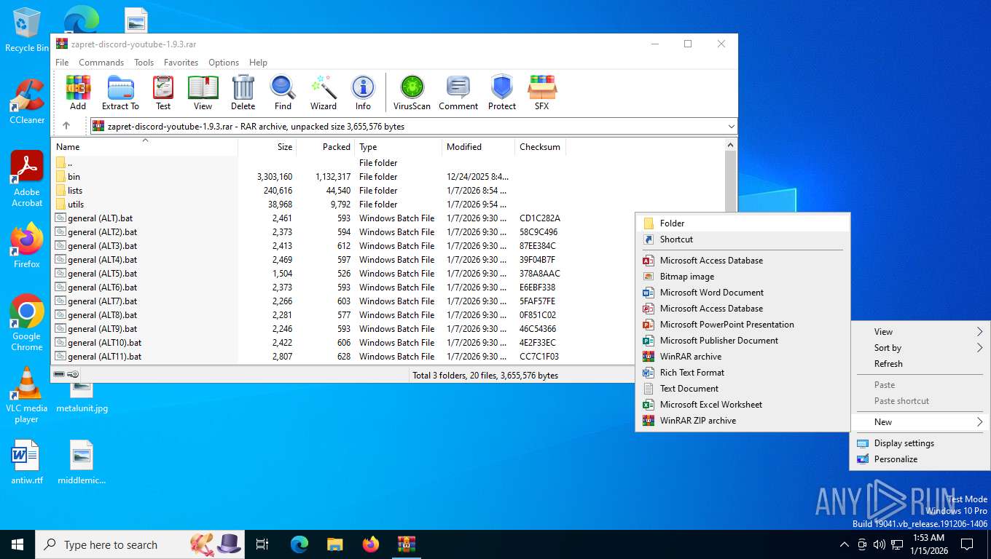Viewport: 991px width, 559px height.
Task: Click the Delete trash icon
Action: tap(243, 92)
